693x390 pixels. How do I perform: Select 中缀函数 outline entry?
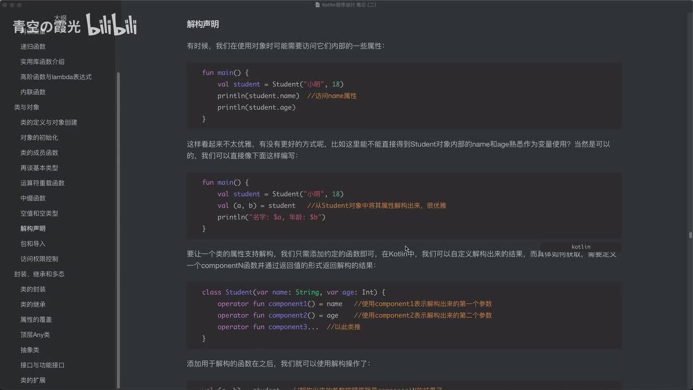[33, 198]
